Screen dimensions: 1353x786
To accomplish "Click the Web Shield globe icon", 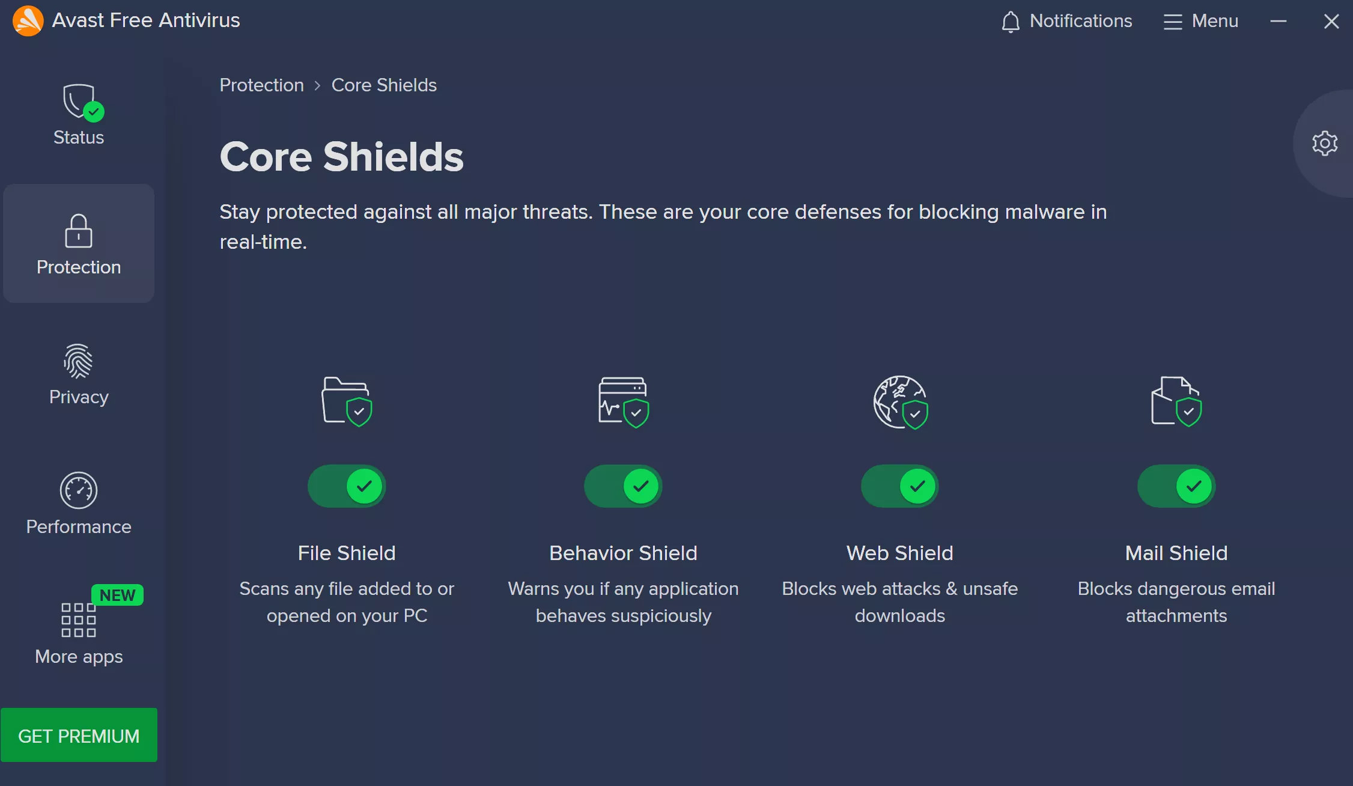I will click(900, 401).
